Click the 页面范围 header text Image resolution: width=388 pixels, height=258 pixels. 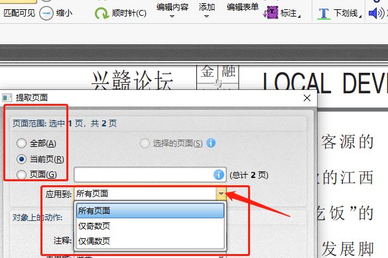(65, 123)
